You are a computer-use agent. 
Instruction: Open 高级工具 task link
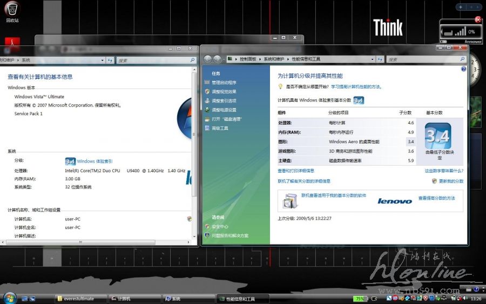[220, 128]
